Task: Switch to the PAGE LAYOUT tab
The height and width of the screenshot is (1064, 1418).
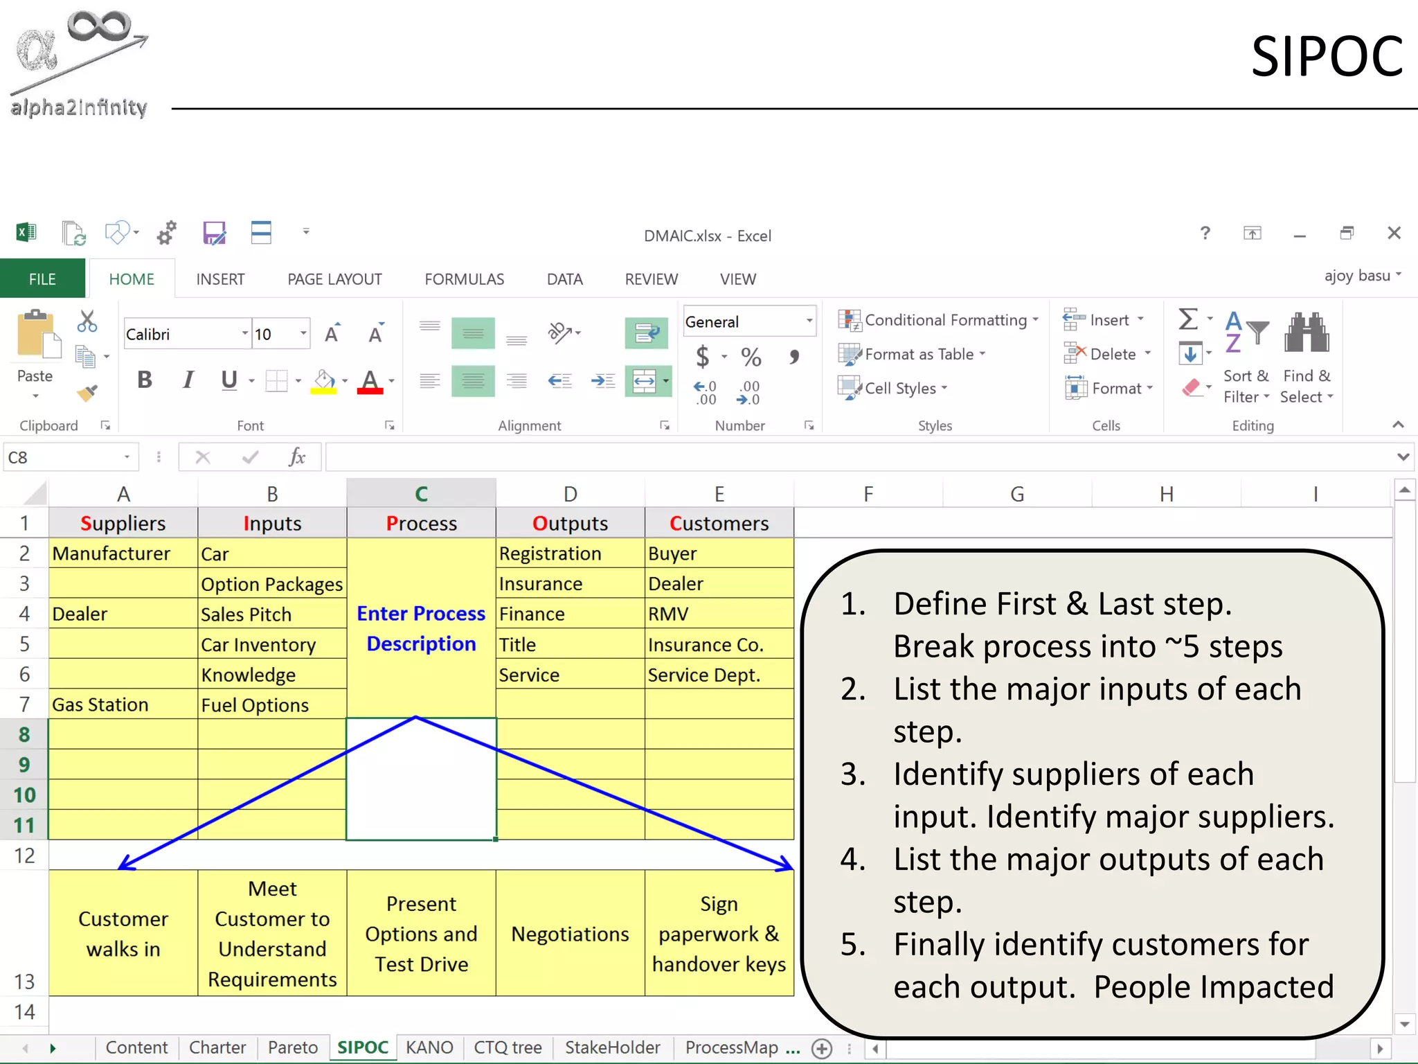Action: (334, 279)
